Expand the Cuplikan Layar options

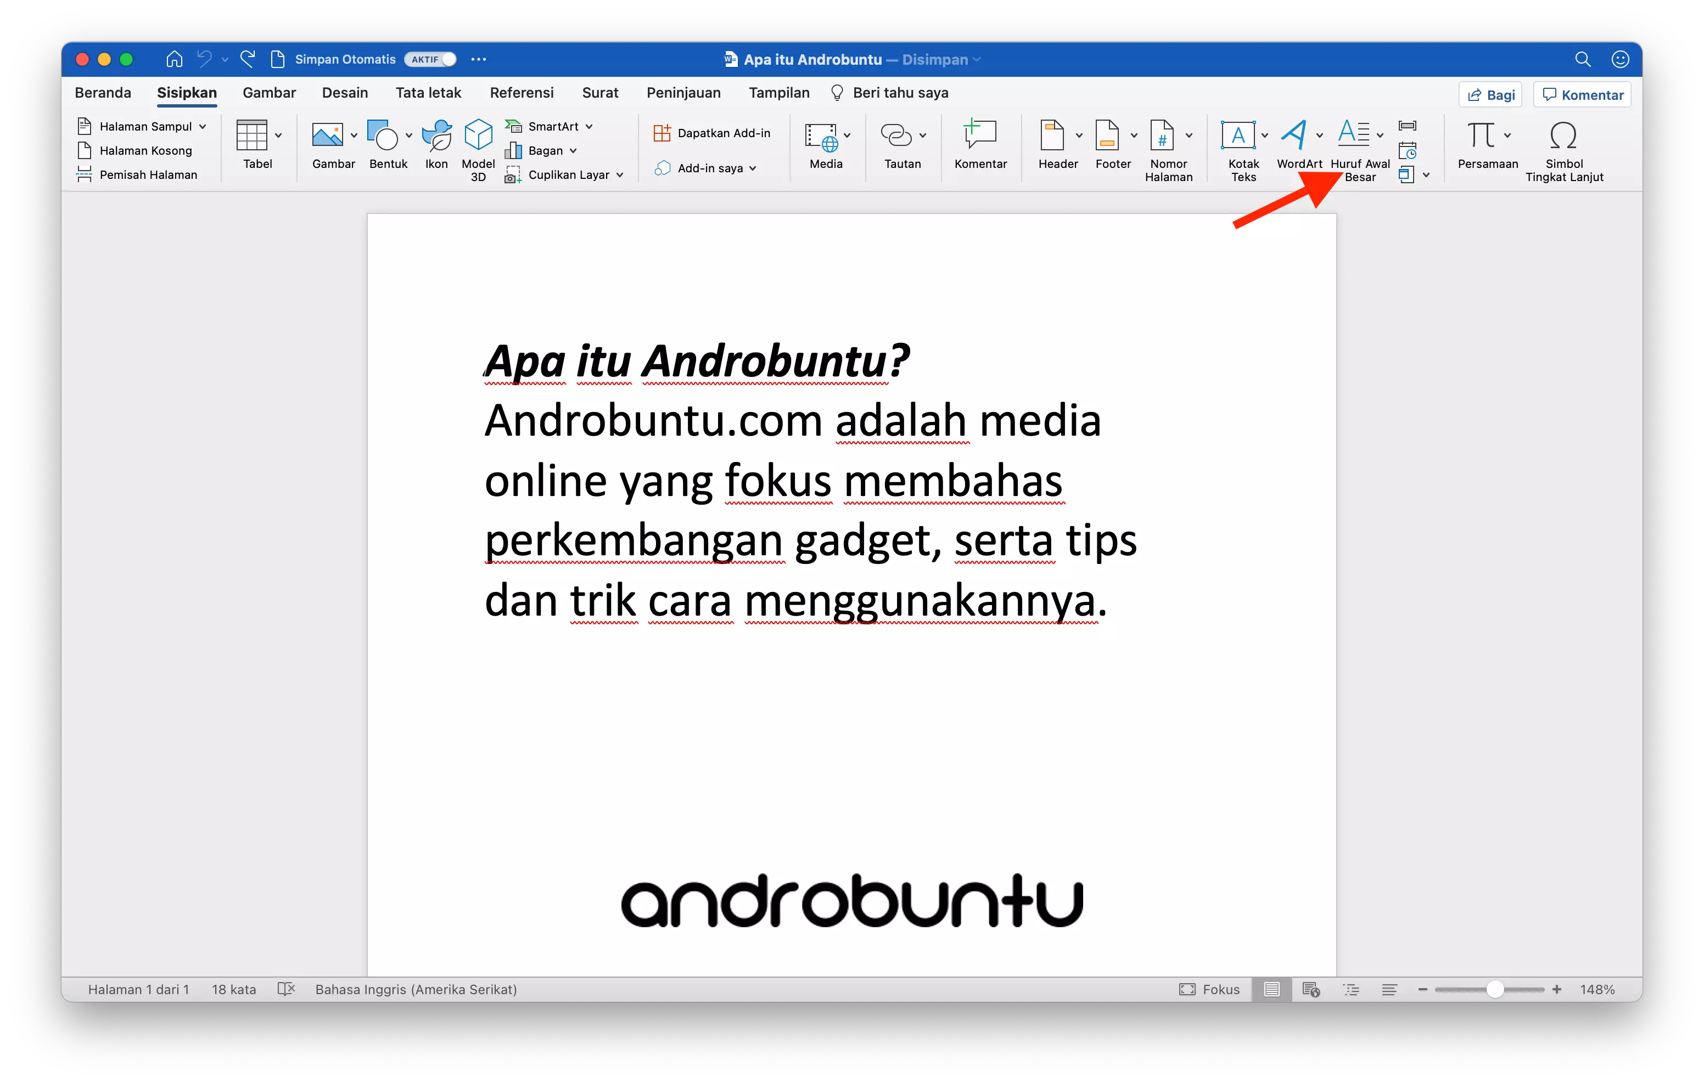pos(619,174)
